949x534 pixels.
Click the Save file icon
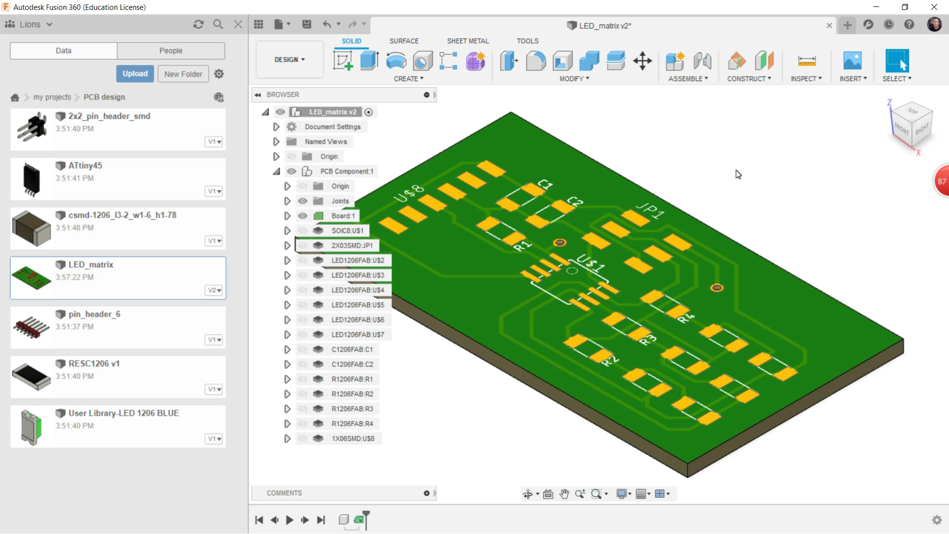(306, 25)
